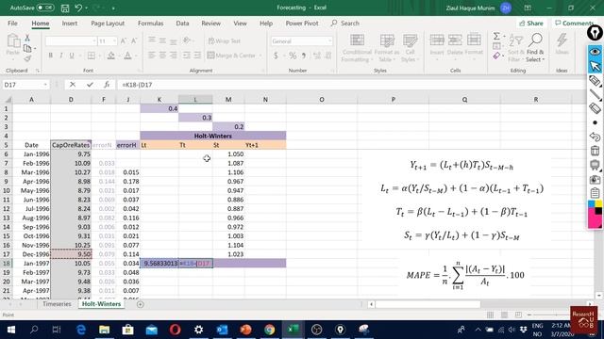Screen dimensions: 604x339
Task: Click the Clear eraser icon in Editing
Action: [x=496, y=56]
